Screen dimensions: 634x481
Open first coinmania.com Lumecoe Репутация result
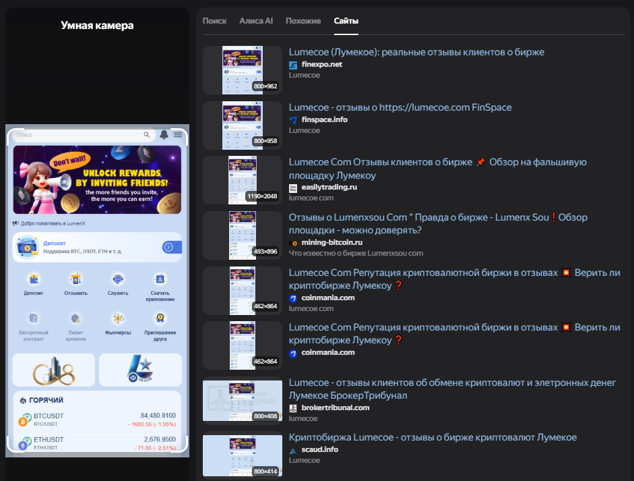(x=455, y=279)
